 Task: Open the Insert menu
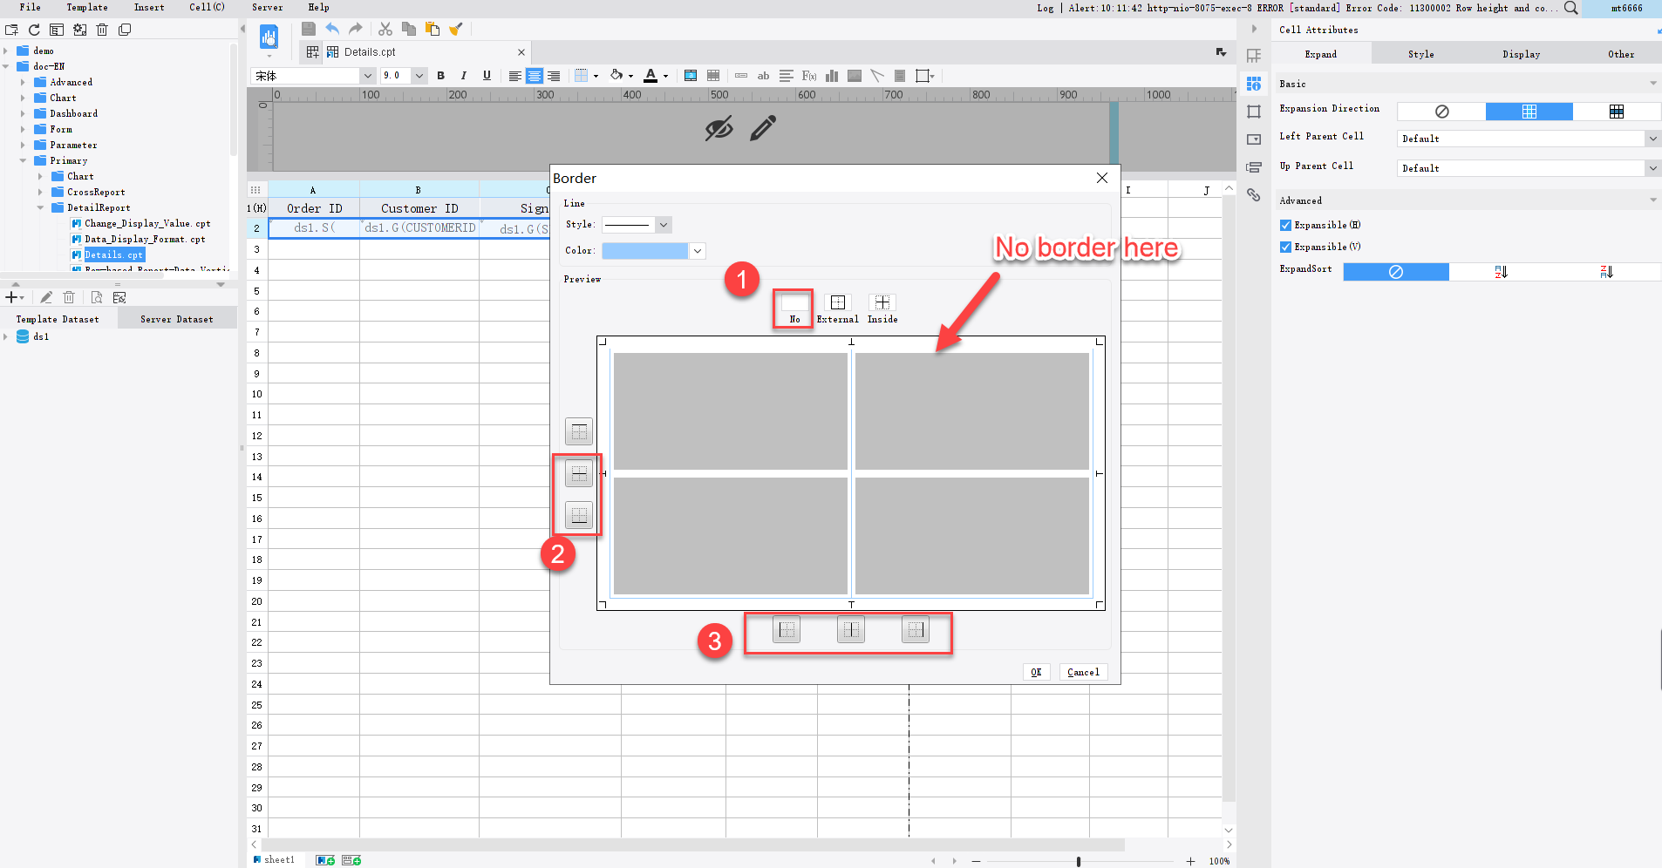[149, 7]
